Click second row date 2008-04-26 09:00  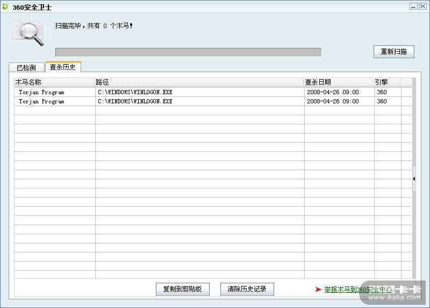[333, 101]
